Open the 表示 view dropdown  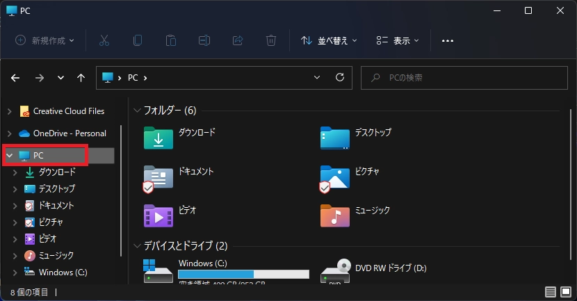point(398,40)
